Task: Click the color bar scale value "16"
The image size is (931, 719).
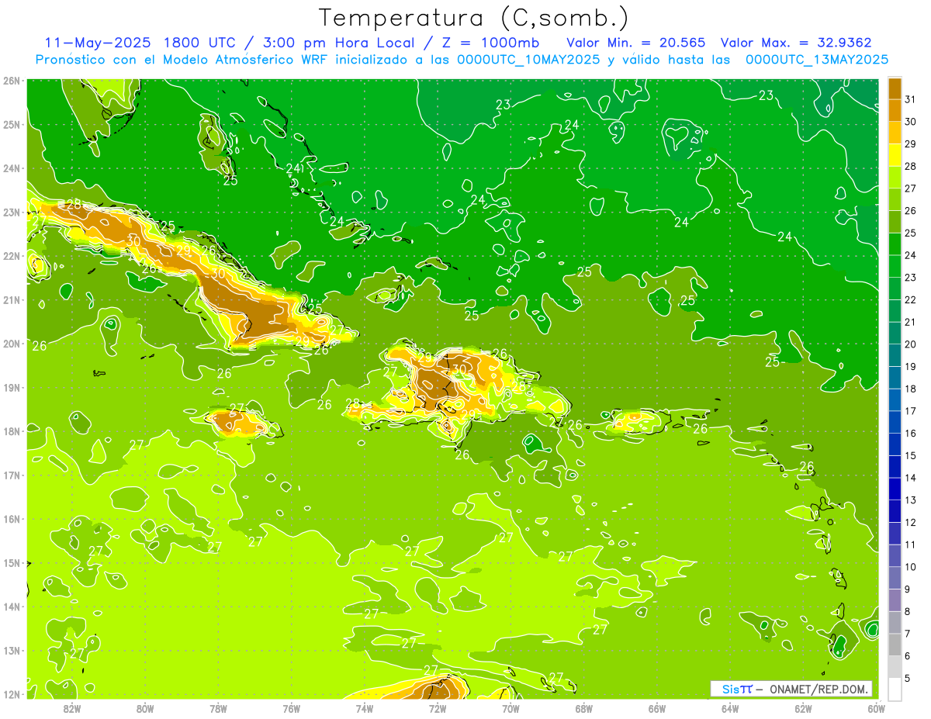Action: point(910,434)
